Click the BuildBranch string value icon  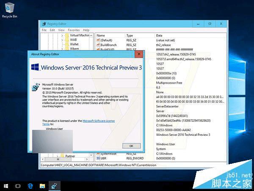click(98, 45)
